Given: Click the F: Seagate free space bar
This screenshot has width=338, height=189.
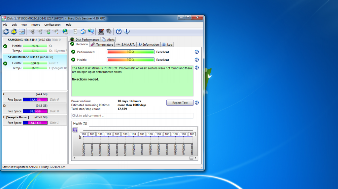Looking at the screenshot, I should pos(35,123).
